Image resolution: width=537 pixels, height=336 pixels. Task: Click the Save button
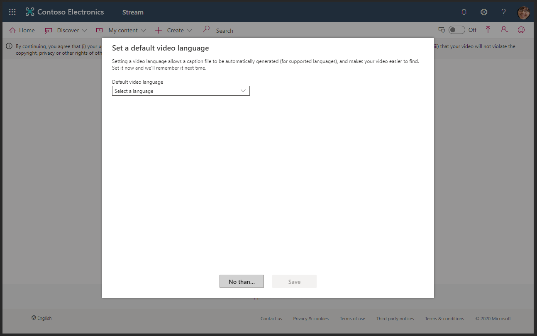294,281
